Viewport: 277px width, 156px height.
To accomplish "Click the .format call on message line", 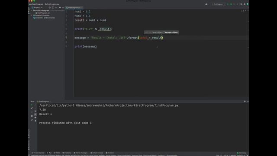I will coord(132,38).
